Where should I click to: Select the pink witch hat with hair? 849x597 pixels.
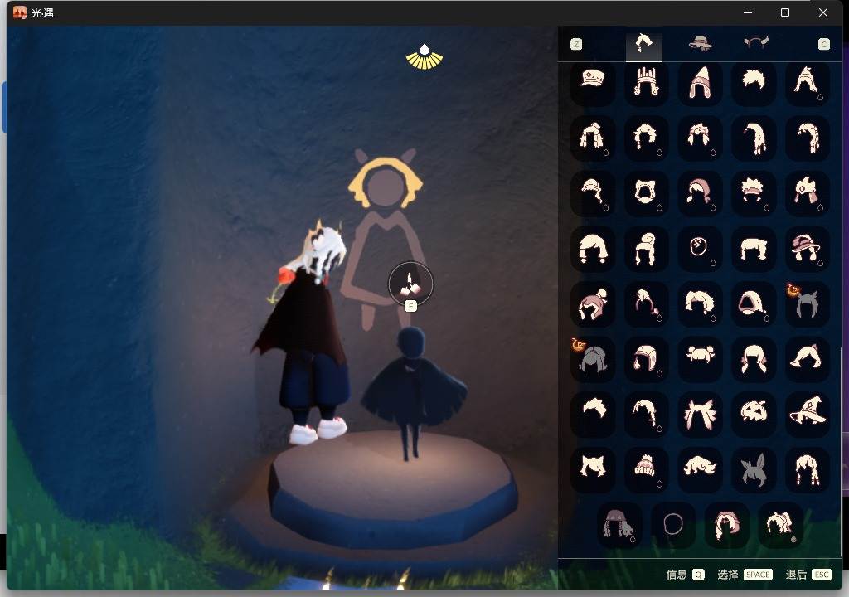pos(807,248)
